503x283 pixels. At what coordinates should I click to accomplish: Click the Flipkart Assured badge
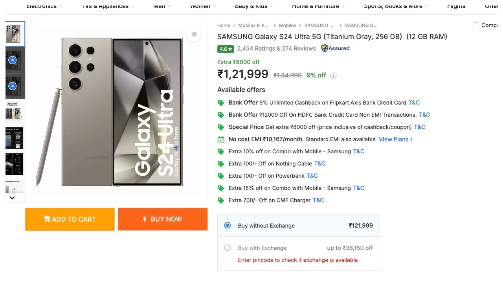[x=335, y=48]
